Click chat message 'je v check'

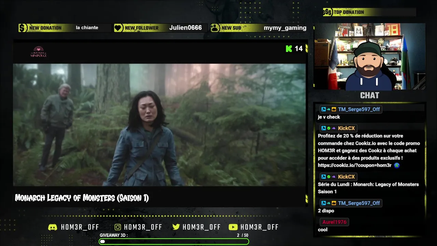[329, 117]
